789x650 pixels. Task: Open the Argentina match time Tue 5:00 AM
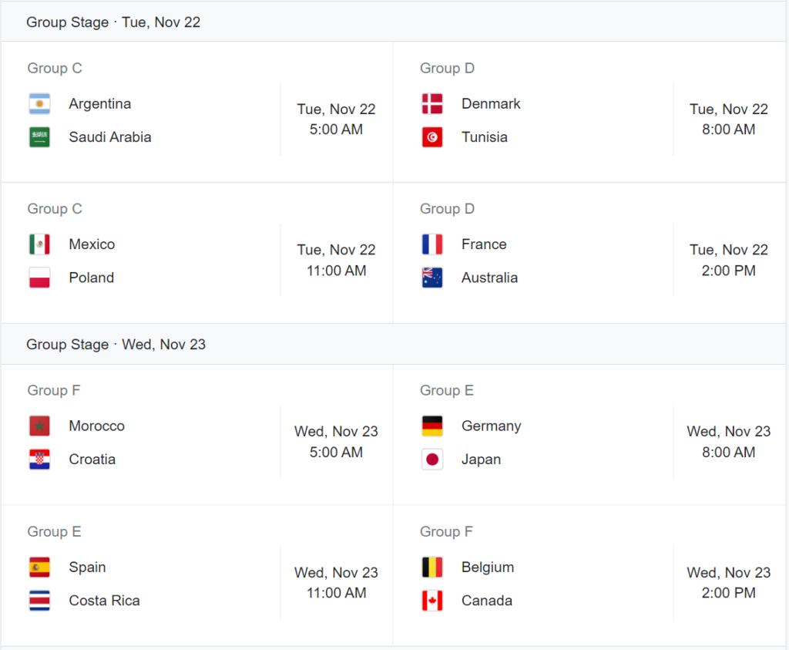click(336, 120)
